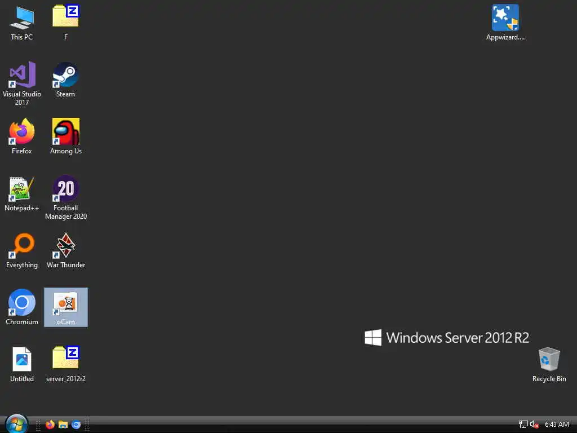
Task: Select the Notepad++ desktop shortcut
Action: 22,194
